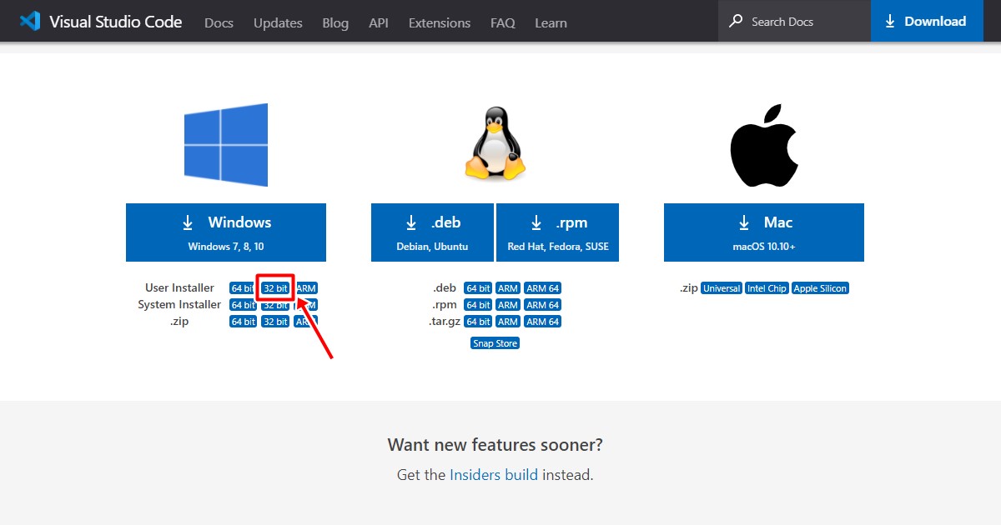Screen dimensions: 1001x525
Task: Pick Linux .deb 64 bit
Action: (478, 288)
